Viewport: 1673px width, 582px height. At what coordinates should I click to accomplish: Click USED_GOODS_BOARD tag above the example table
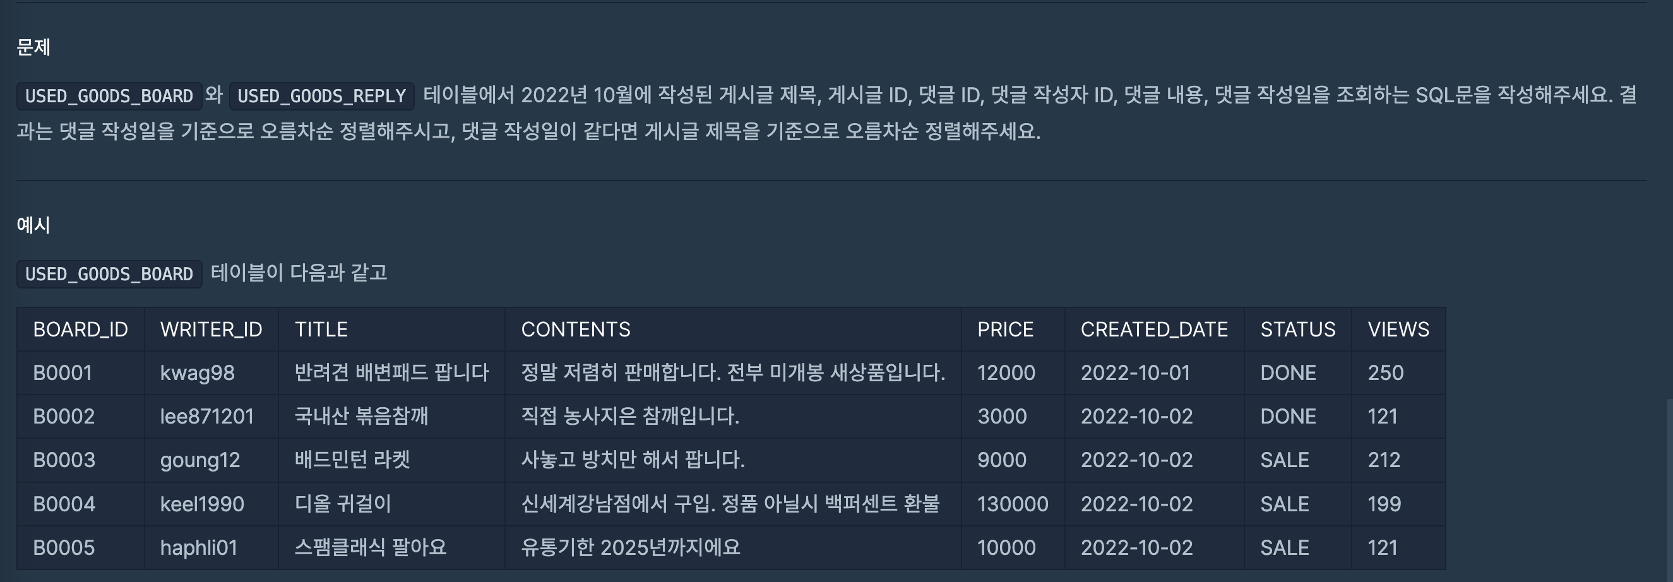[109, 273]
